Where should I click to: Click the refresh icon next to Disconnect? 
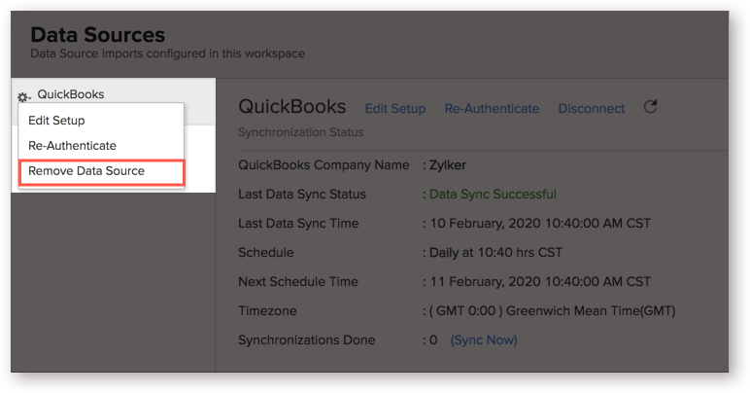point(650,107)
